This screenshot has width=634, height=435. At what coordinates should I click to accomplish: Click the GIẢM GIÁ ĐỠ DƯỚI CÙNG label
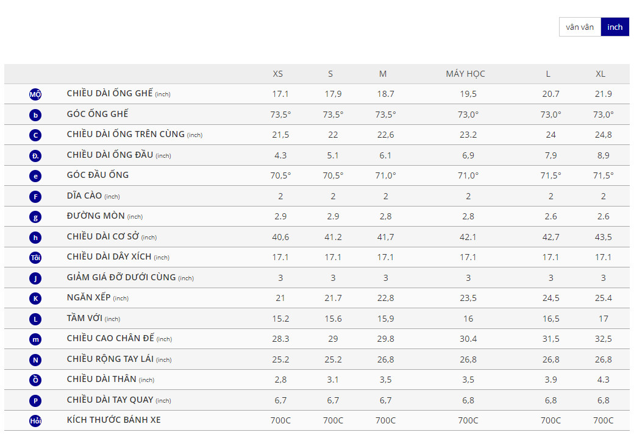coord(121,277)
